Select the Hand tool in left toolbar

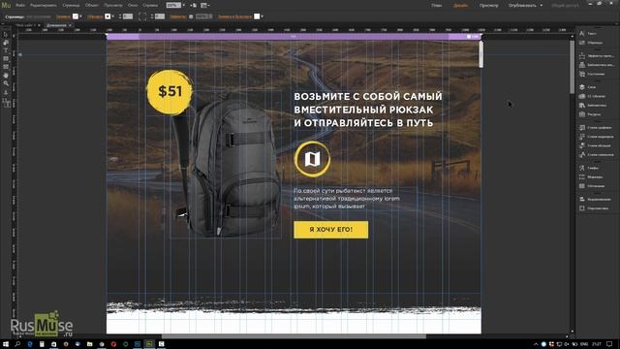6,76
